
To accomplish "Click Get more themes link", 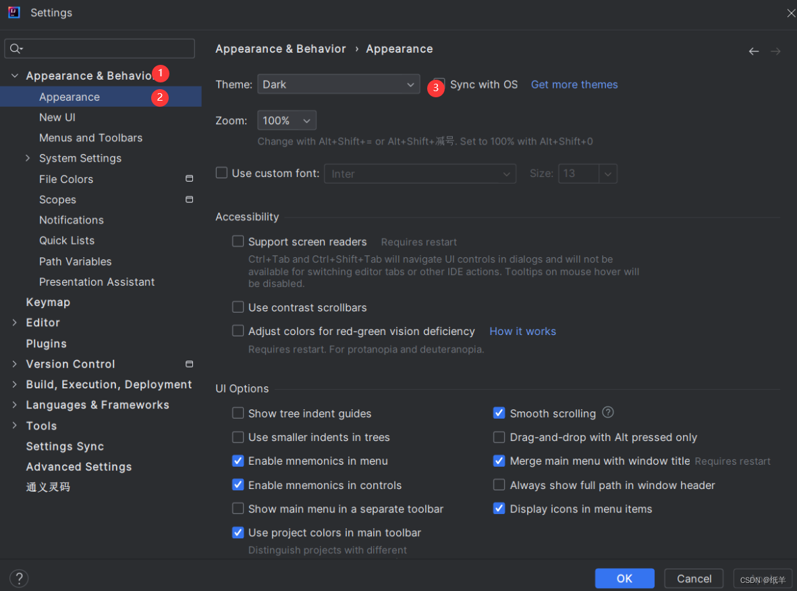I will pos(574,84).
